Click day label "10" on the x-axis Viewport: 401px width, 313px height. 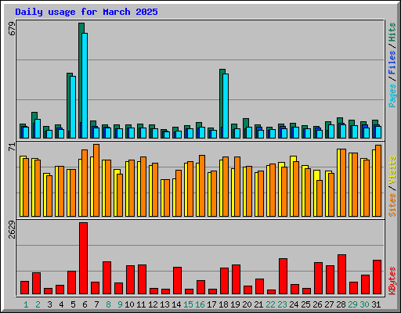[129, 304]
